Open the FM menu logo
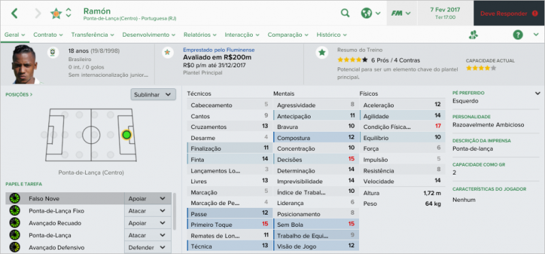This screenshot has height=254, width=545. coord(401,13)
